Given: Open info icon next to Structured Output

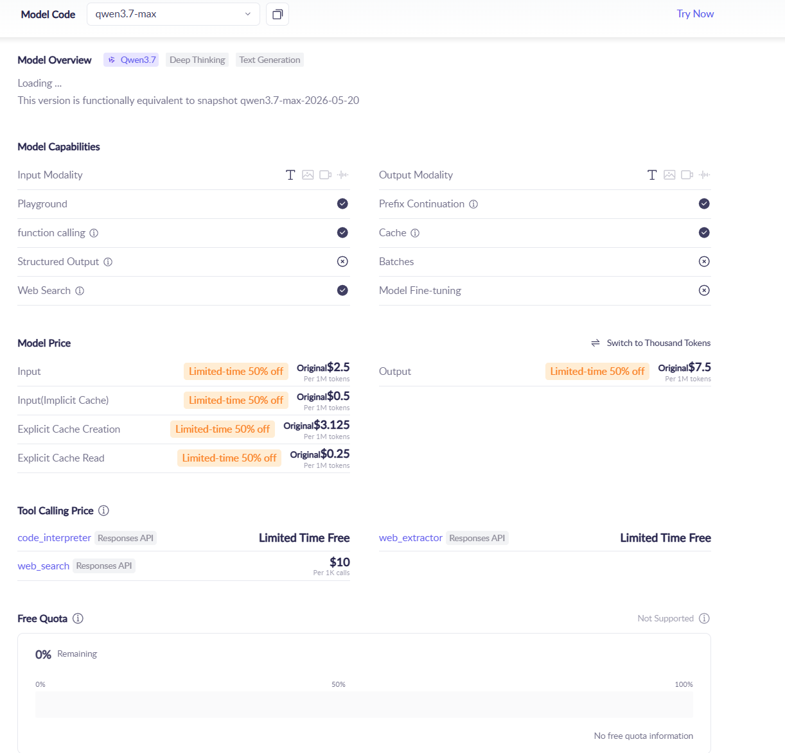Looking at the screenshot, I should pyautogui.click(x=108, y=262).
